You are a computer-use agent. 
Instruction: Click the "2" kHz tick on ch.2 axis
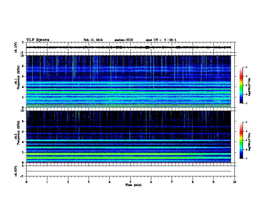[x=23, y=152]
